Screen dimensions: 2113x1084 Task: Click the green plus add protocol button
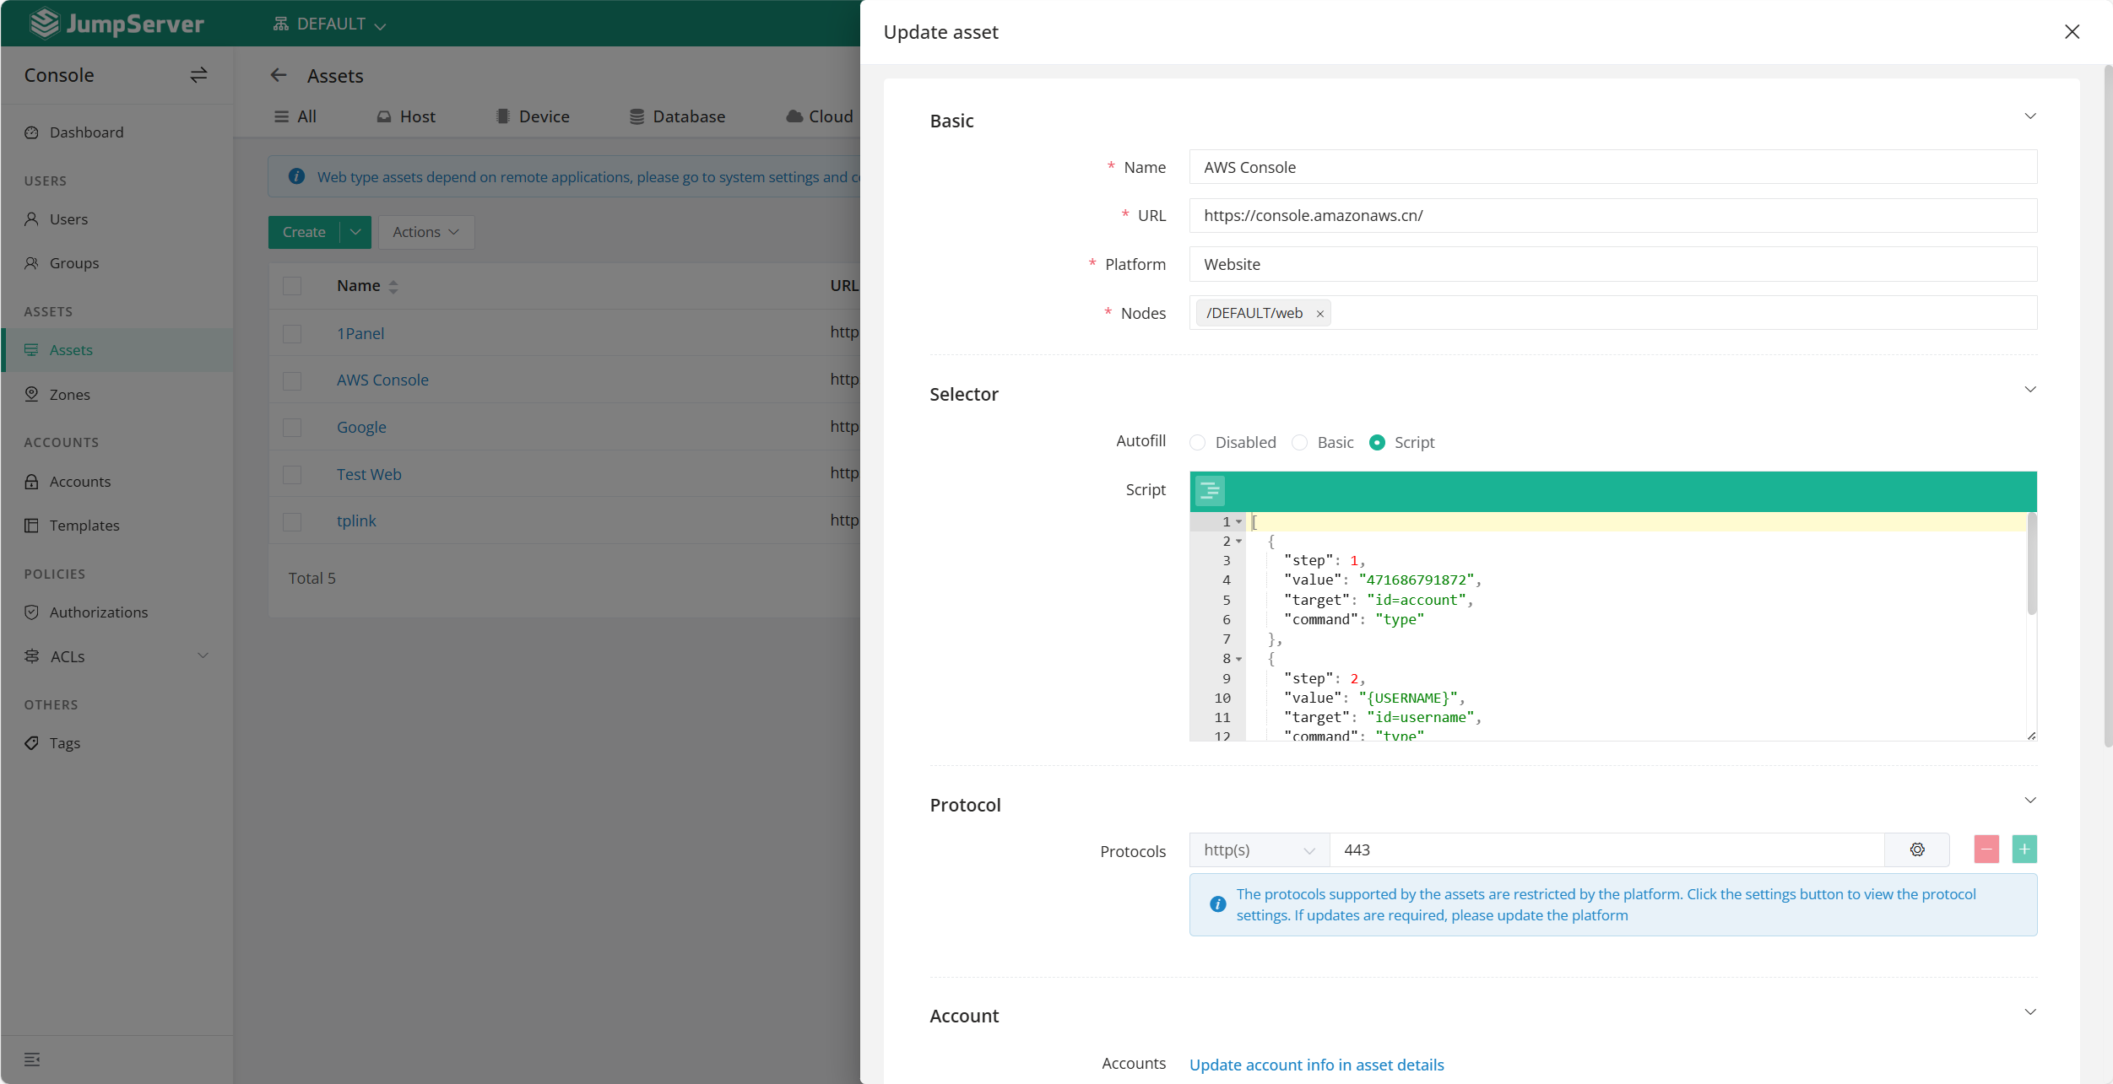[x=2024, y=849]
